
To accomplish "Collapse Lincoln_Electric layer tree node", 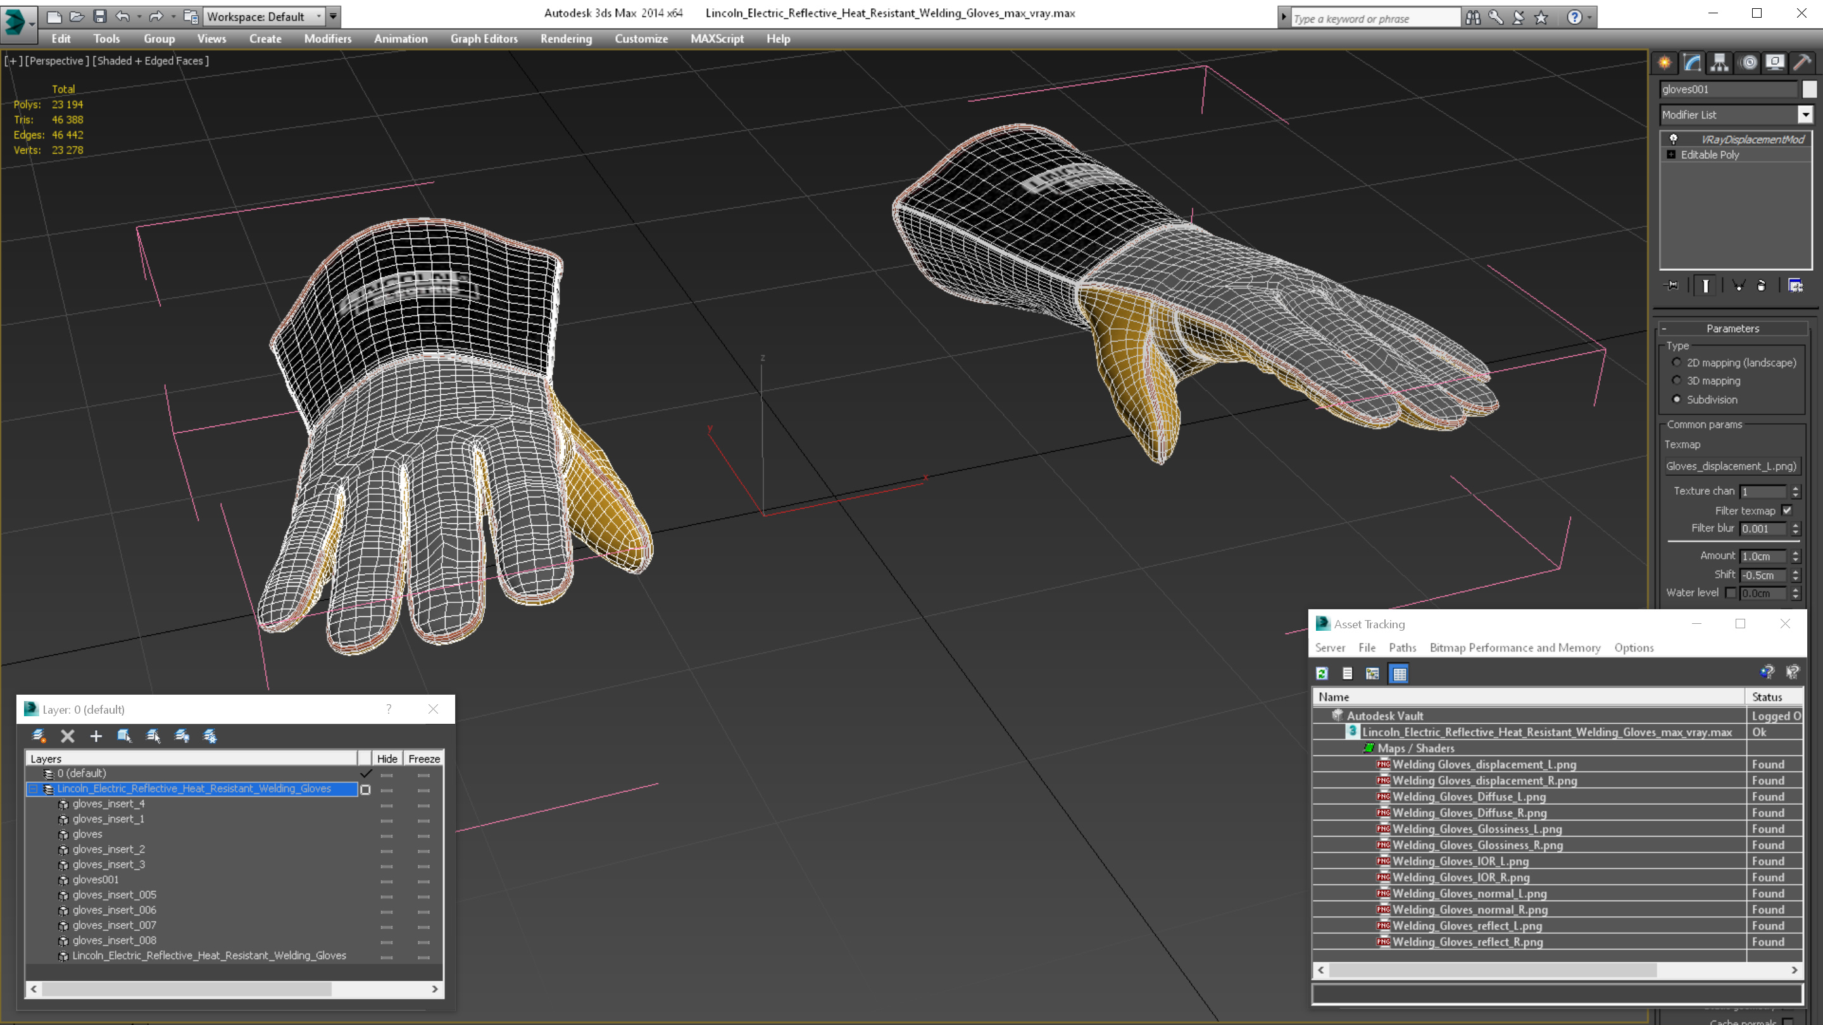I will pos(34,789).
